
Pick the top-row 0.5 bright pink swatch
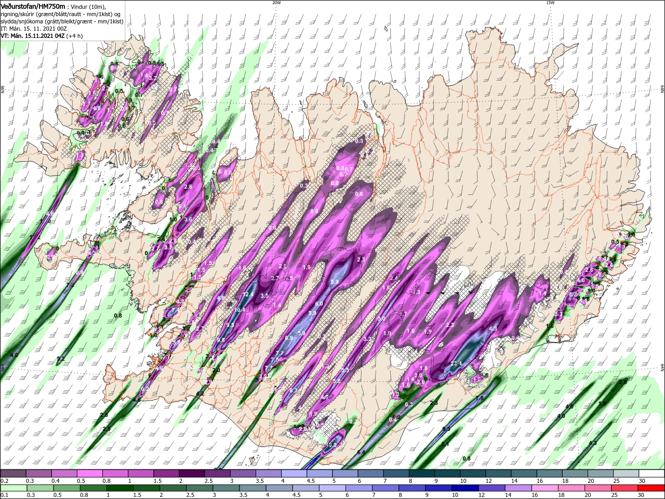(89, 474)
